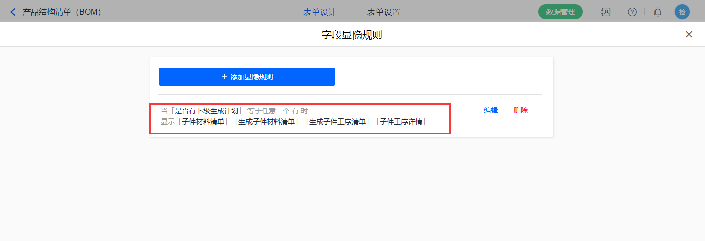Open the contacts address book icon
Screen dimensions: 705x241
point(606,12)
